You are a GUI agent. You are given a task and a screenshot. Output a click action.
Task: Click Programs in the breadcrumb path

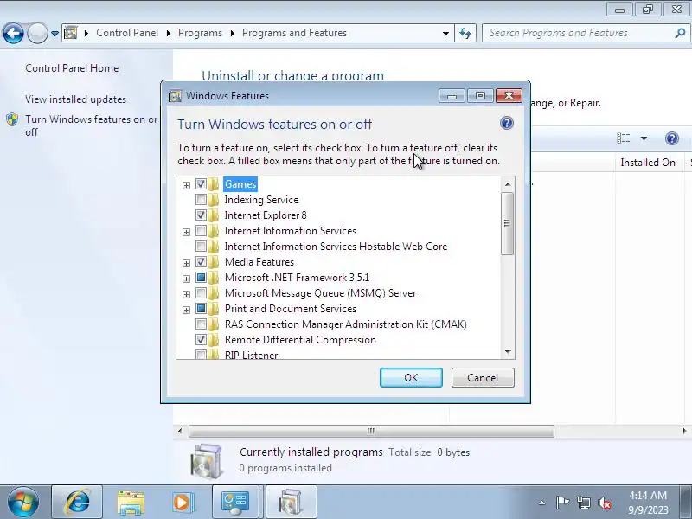(x=200, y=33)
